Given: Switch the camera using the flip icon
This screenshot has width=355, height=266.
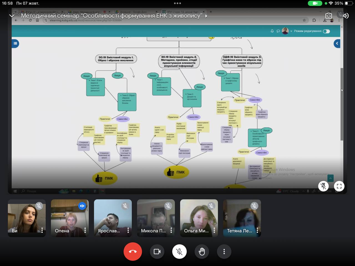Looking at the screenshot, I should pyautogui.click(x=329, y=16).
